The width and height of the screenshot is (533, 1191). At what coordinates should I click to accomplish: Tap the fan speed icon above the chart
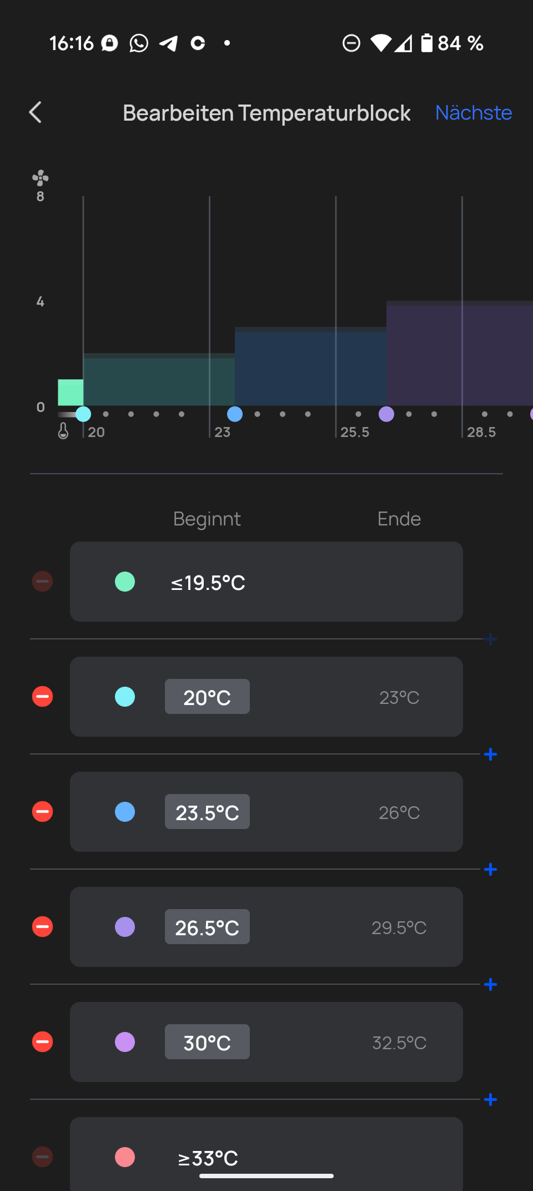41,178
